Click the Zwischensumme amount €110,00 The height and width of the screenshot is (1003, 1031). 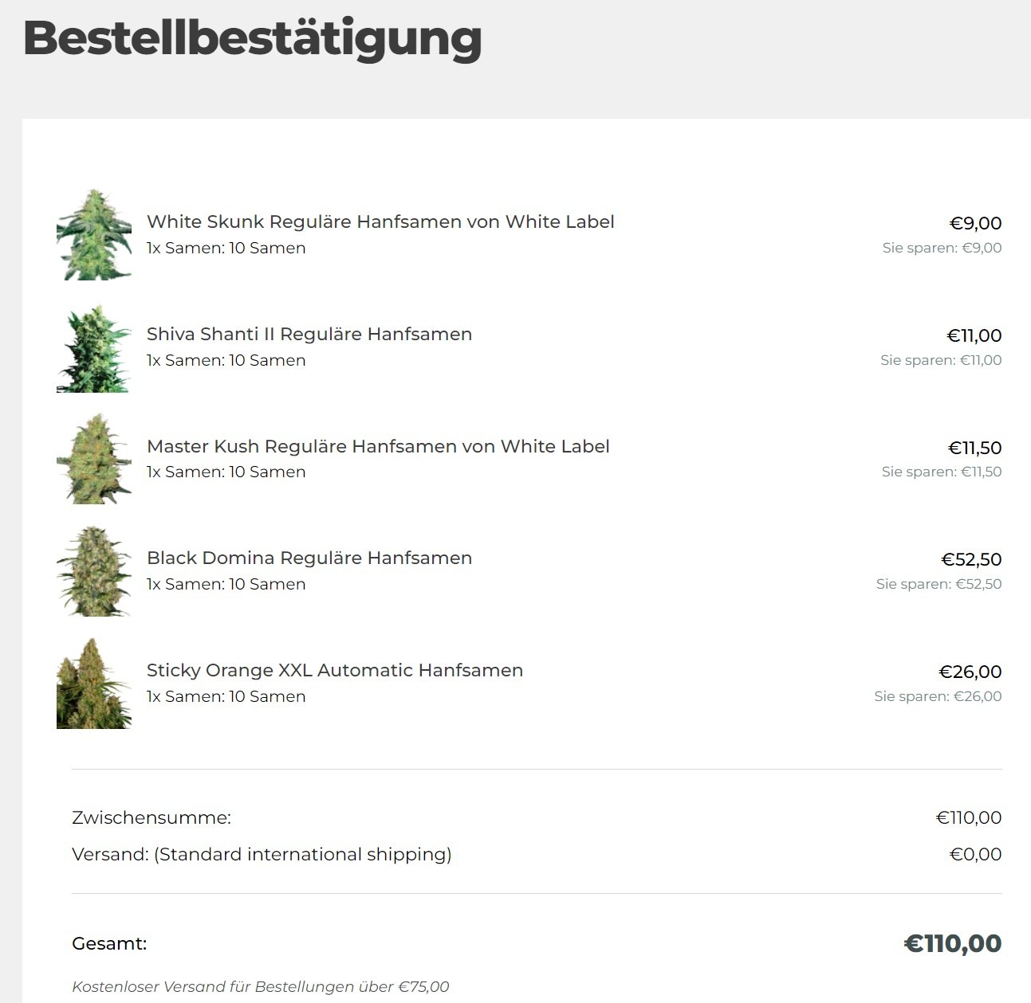click(x=969, y=817)
